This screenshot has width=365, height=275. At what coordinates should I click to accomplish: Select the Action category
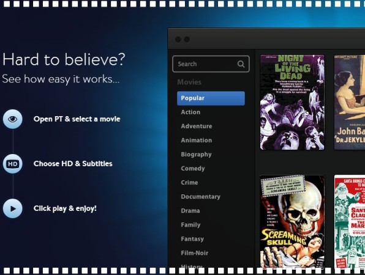190,112
